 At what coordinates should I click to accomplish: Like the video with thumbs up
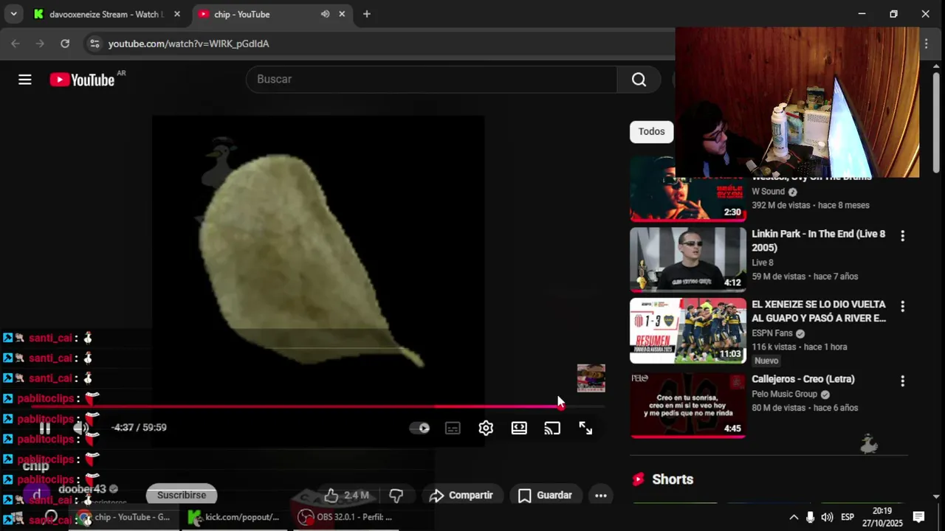[x=346, y=496]
